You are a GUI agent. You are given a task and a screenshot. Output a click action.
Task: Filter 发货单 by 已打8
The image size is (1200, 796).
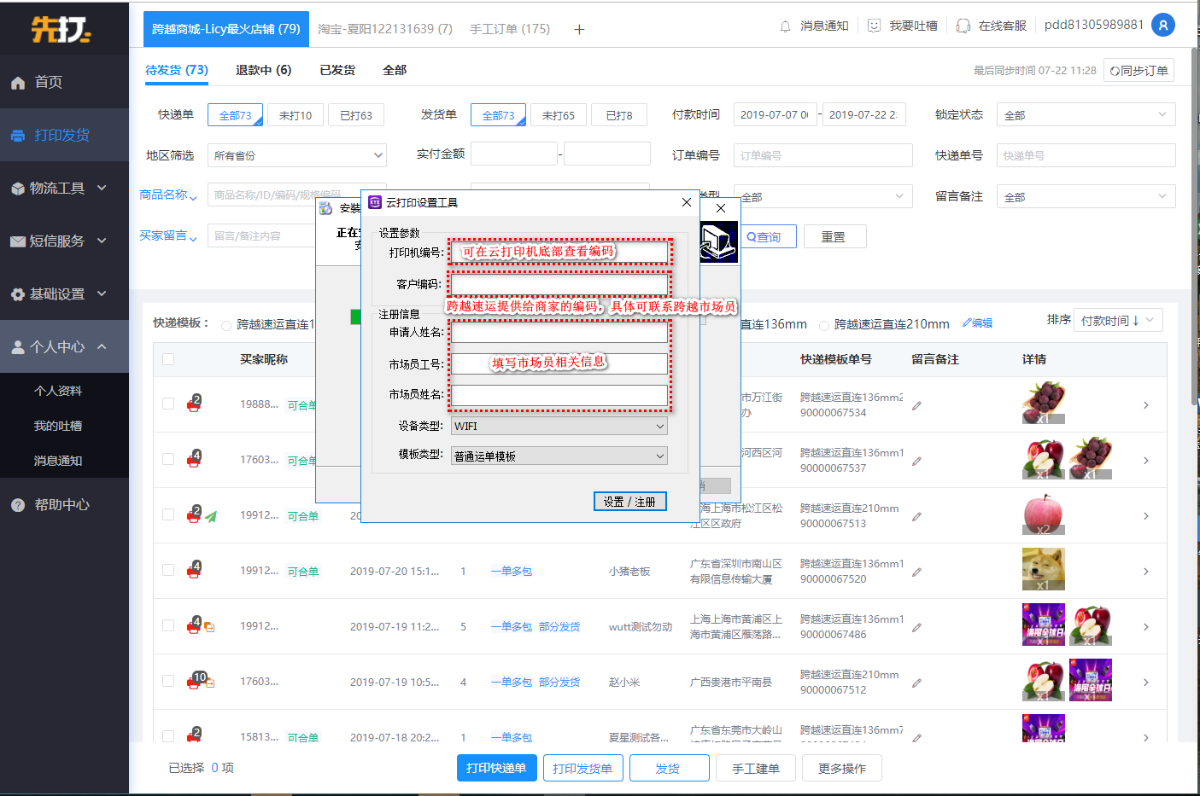click(x=619, y=115)
